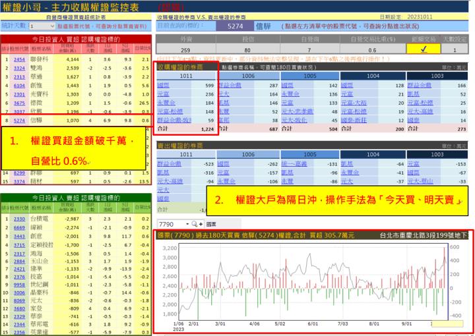Click 凱基 seller with -316 on 1011
The width and height of the screenshot is (475, 336).
tap(164, 173)
